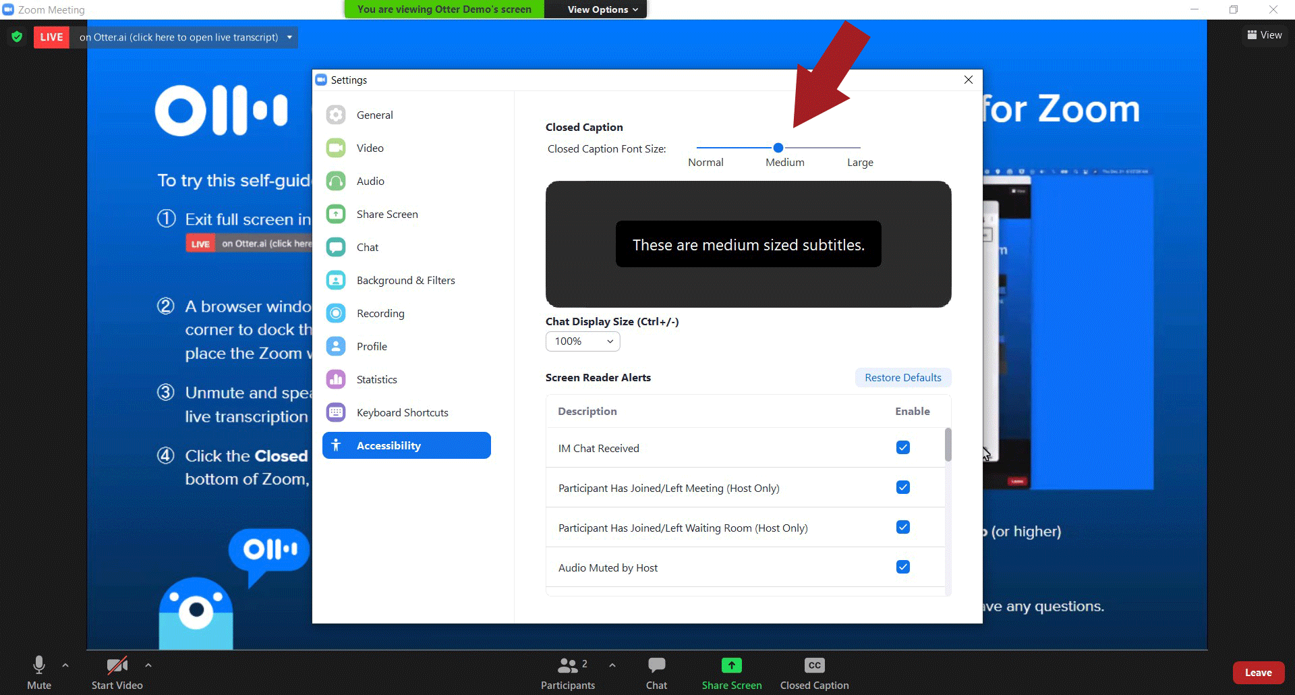Image resolution: width=1295 pixels, height=695 pixels.
Task: Click the green Share Screen toolbar button
Action: point(732,673)
